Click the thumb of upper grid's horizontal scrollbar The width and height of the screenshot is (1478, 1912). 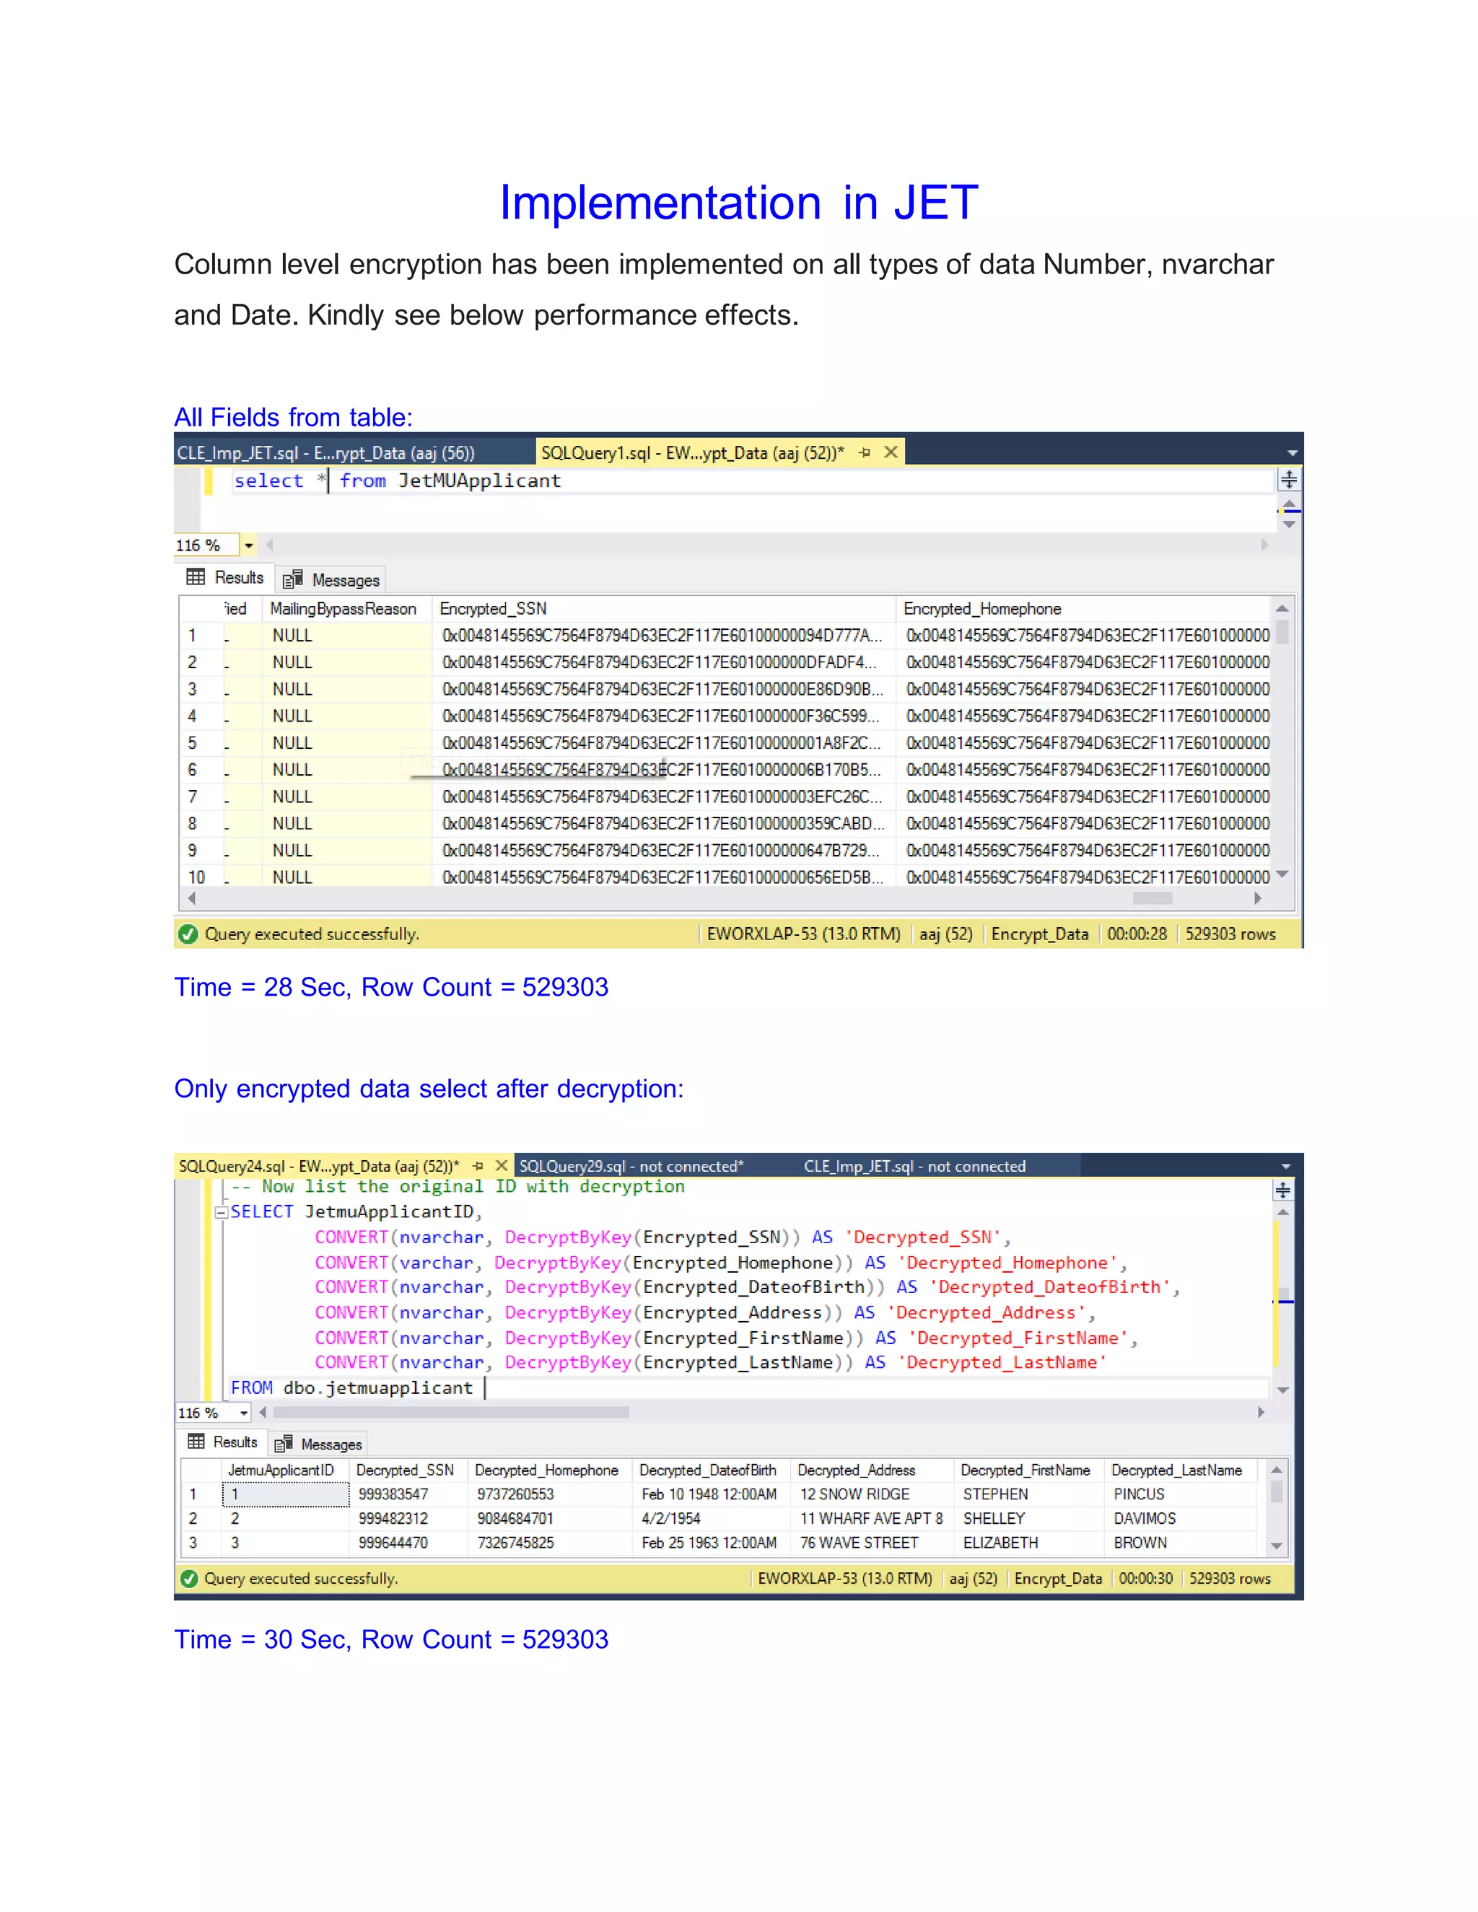[1153, 898]
